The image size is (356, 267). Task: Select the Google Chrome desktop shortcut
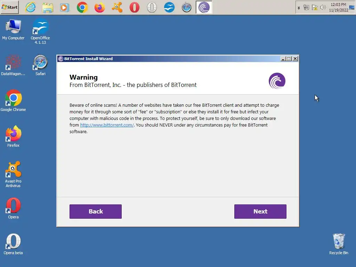click(13, 101)
